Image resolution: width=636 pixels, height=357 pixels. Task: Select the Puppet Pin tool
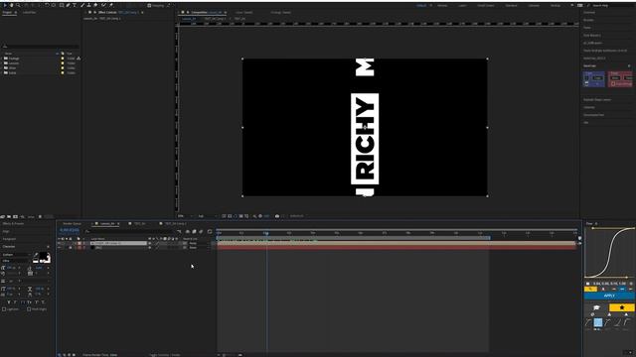tap(110, 5)
